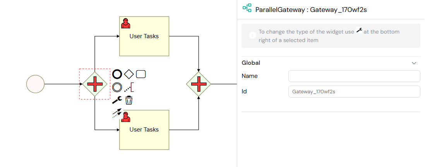Image resolution: width=425 pixels, height=167 pixels.
Task: Click the Global section heading
Action: pyautogui.click(x=251, y=63)
